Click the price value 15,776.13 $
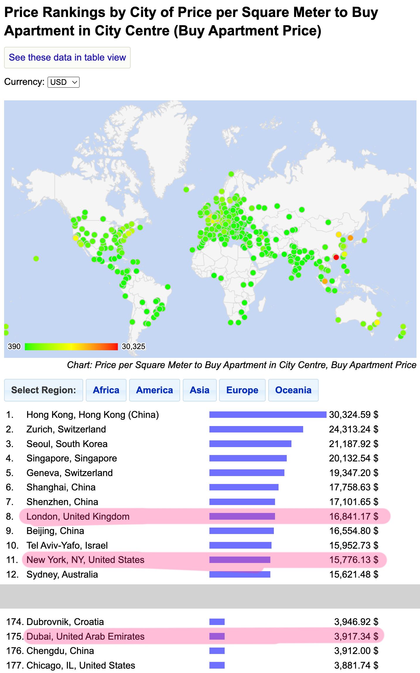 click(x=354, y=560)
